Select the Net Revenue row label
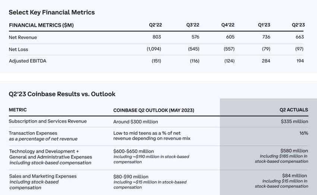Screen dimensions: 317x195 click(23, 37)
